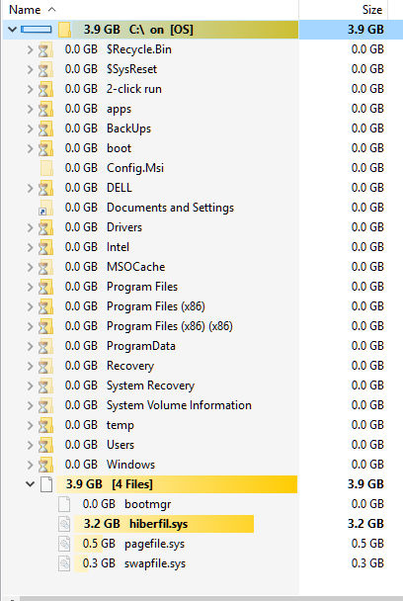Screen dimensions: 403x601
Task: Expand the Users folder node
Action: [x=30, y=445]
